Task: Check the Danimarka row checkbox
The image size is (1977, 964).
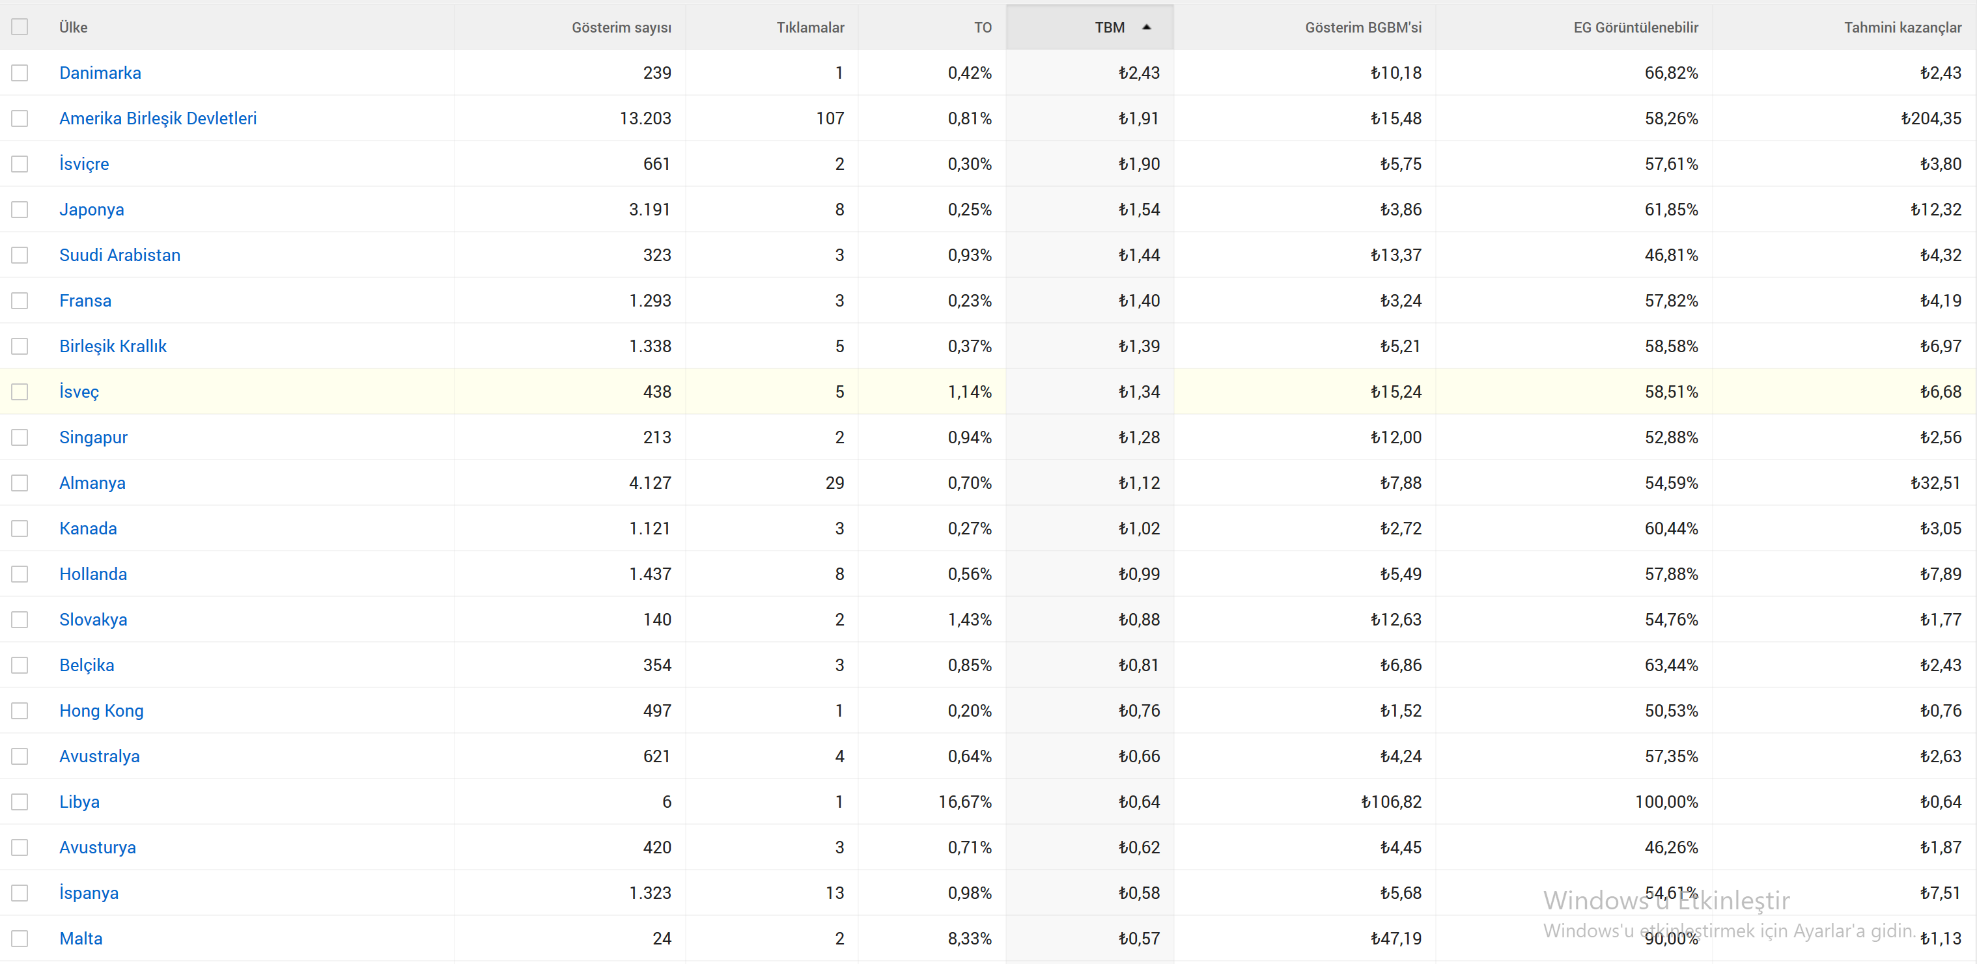Action: pyautogui.click(x=20, y=73)
